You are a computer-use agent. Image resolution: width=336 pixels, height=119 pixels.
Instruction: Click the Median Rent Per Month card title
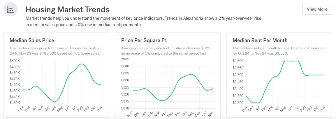coord(260,40)
